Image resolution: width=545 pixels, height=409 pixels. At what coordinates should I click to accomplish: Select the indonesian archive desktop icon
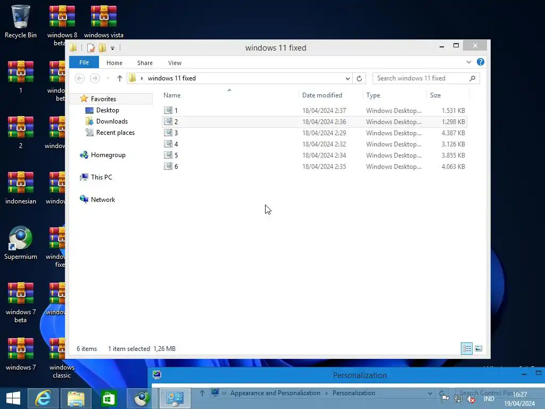tap(21, 187)
